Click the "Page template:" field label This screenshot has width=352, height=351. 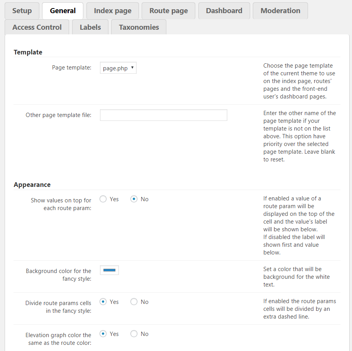pyautogui.click(x=71, y=68)
